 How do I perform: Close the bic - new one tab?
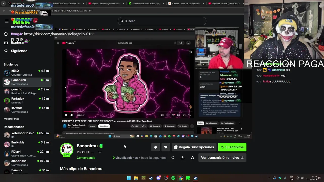(123, 4)
